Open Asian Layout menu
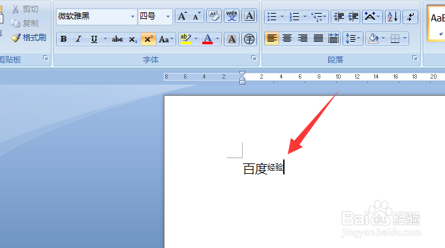 [x=372, y=17]
